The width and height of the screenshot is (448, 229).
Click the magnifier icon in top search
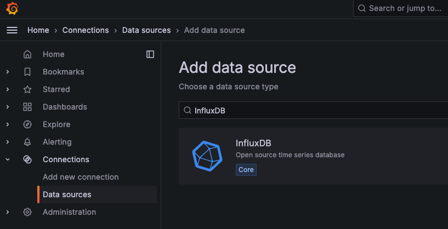point(362,8)
